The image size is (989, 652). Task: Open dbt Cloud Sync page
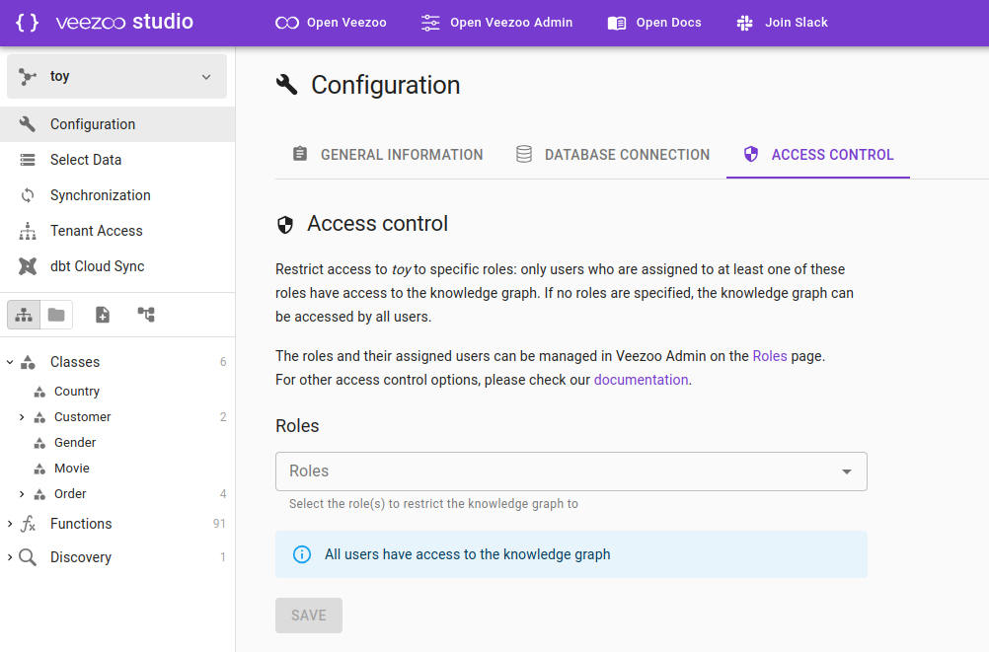(x=117, y=266)
